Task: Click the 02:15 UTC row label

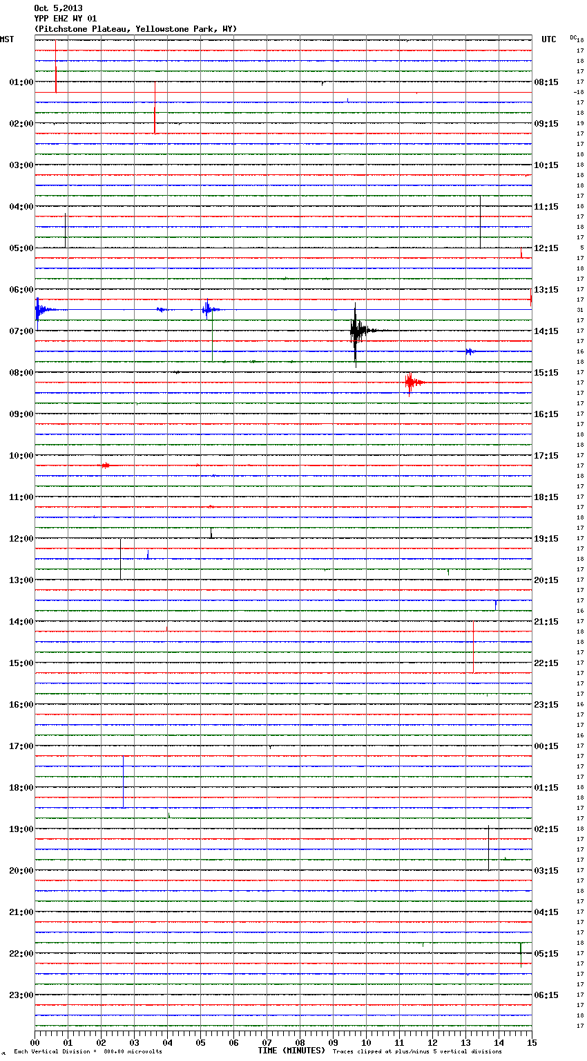Action: (x=546, y=829)
